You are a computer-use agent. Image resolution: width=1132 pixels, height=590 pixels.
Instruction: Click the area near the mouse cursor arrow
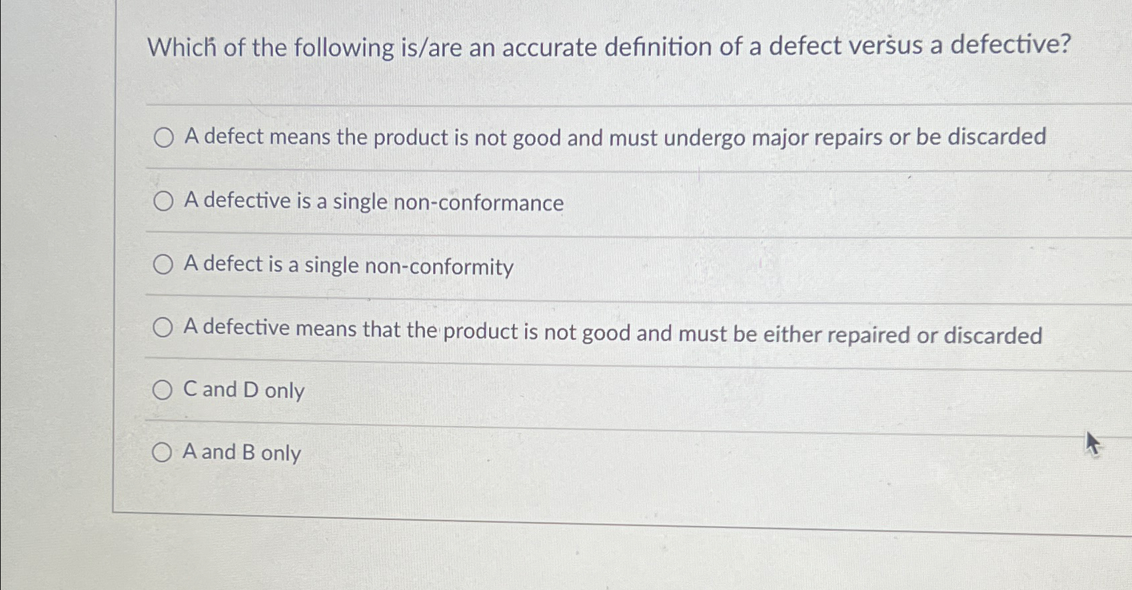[1093, 442]
